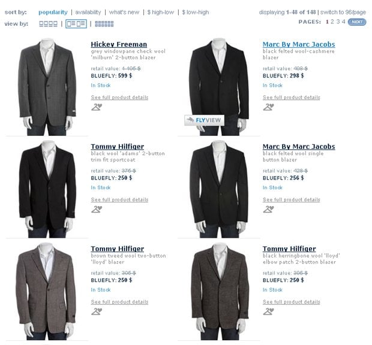
Task: Click hanger icon under Tommy Hilfiger adams sportcoat
Action: coord(97,209)
